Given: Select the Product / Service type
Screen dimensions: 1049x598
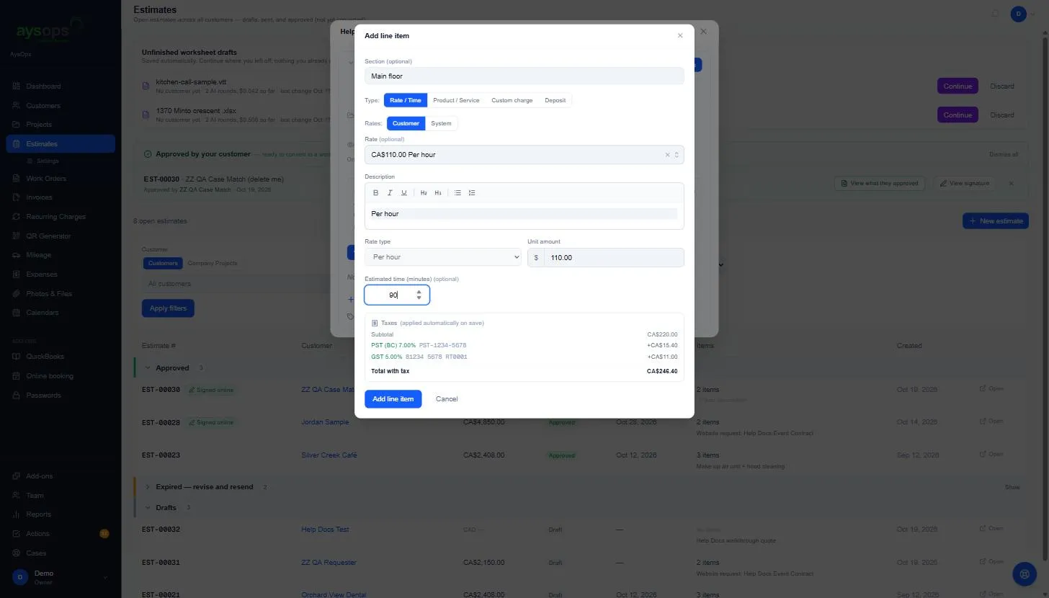Looking at the screenshot, I should (x=456, y=100).
